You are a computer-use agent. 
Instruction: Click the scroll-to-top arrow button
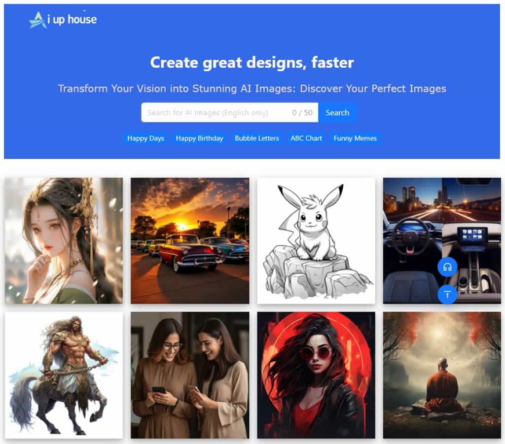pyautogui.click(x=447, y=295)
